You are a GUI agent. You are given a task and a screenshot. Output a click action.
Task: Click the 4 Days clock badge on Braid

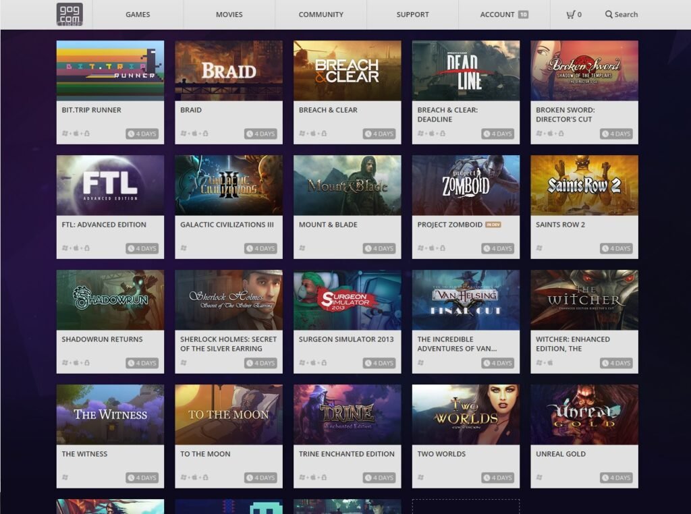(x=260, y=134)
